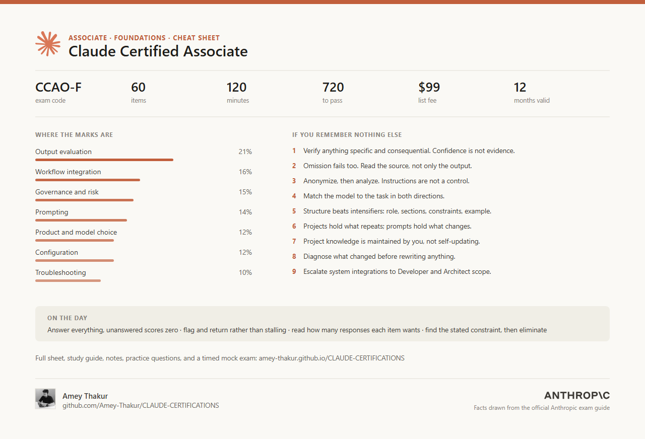The height and width of the screenshot is (439, 645).
Task: Click the Prompting label
Action: tap(52, 212)
